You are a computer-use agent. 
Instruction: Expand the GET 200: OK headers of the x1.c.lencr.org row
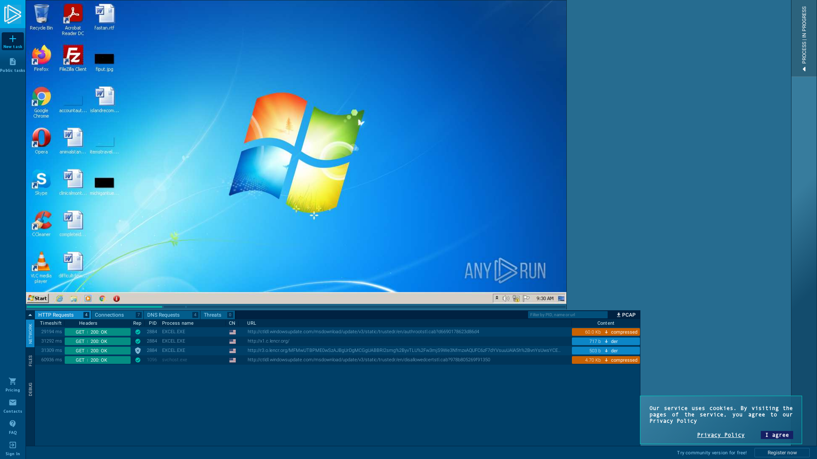[x=97, y=341]
